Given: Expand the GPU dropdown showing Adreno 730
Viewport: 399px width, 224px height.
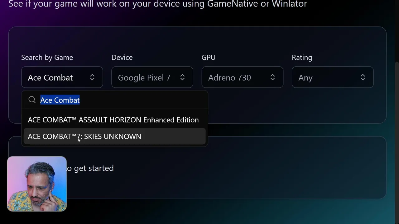Looking at the screenshot, I should [242, 77].
